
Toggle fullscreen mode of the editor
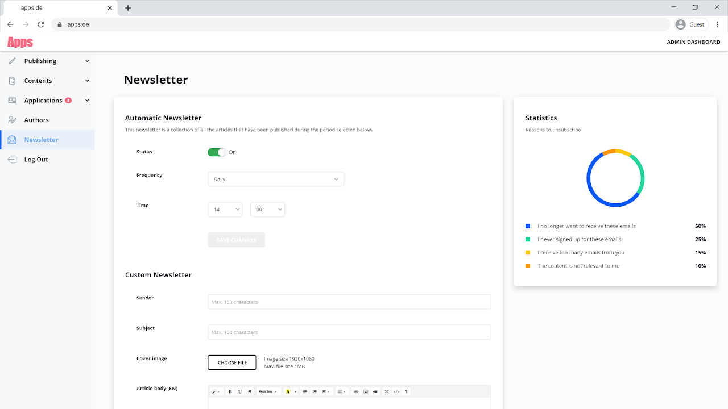[387, 391]
